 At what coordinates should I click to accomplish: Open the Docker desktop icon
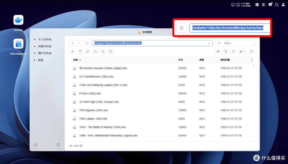(18, 20)
